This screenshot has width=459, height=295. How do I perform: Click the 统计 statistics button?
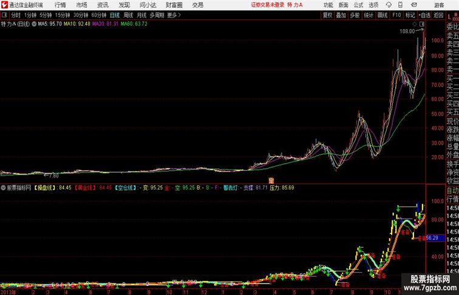click(369, 15)
